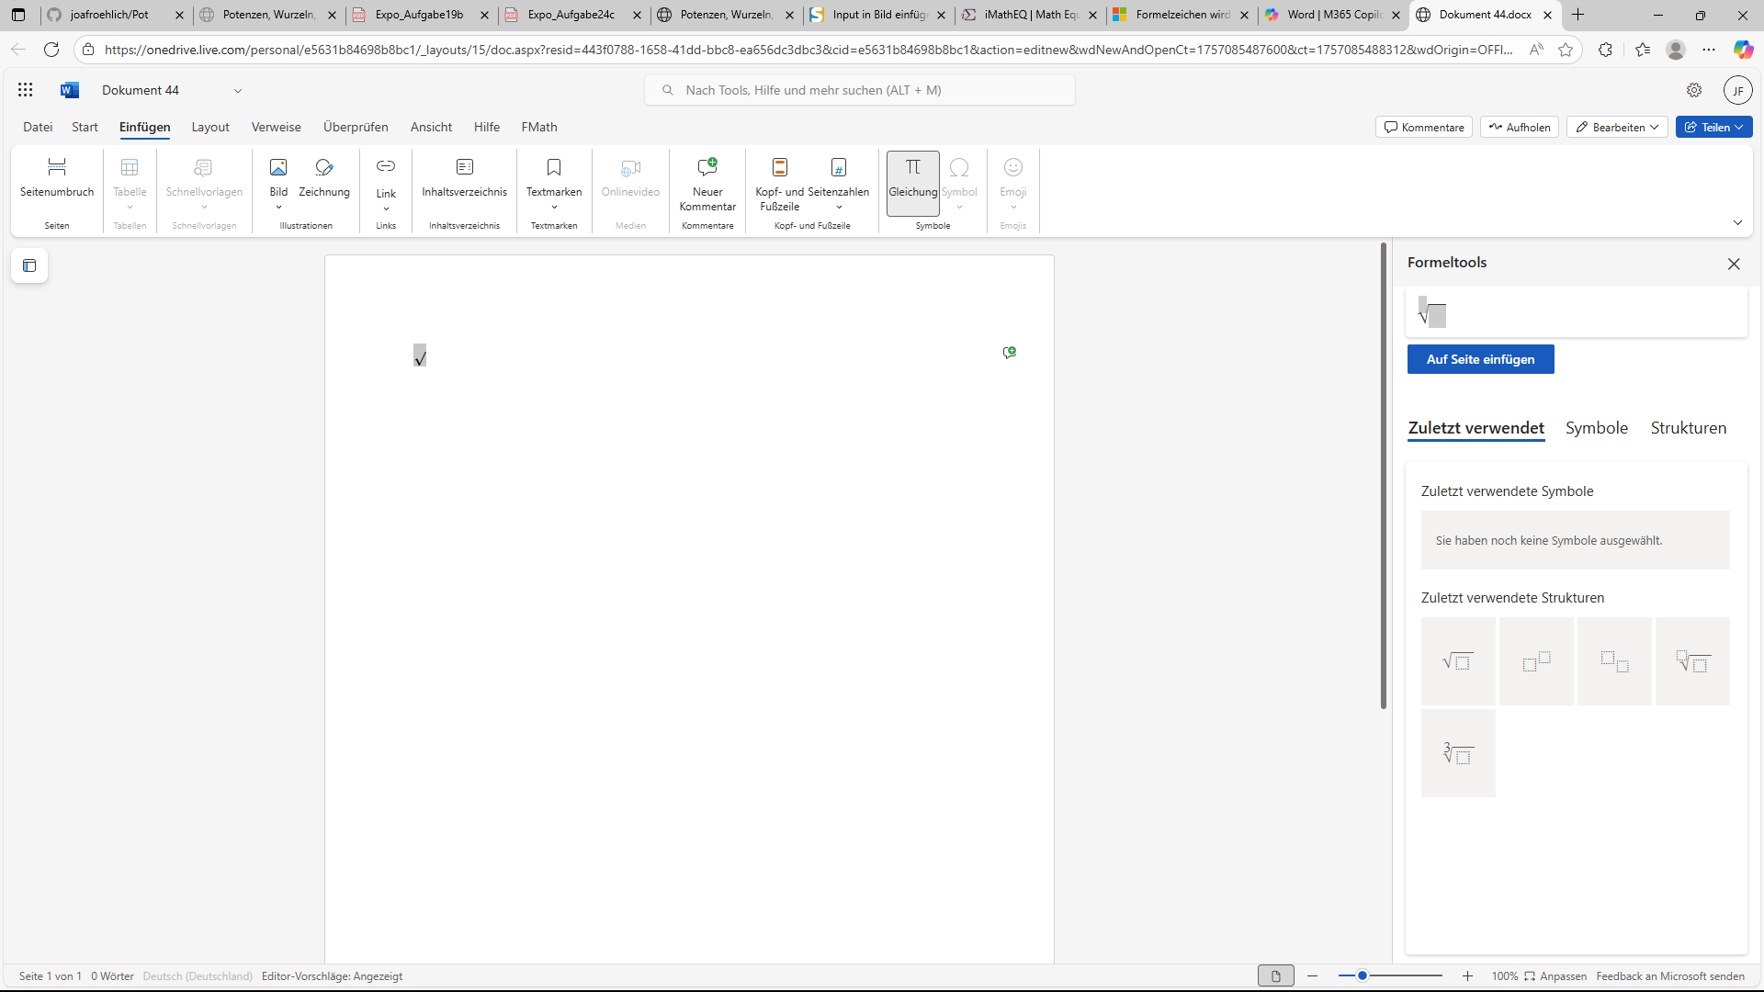
Task: Click the Anpassen fit button
Action: coord(1555,976)
